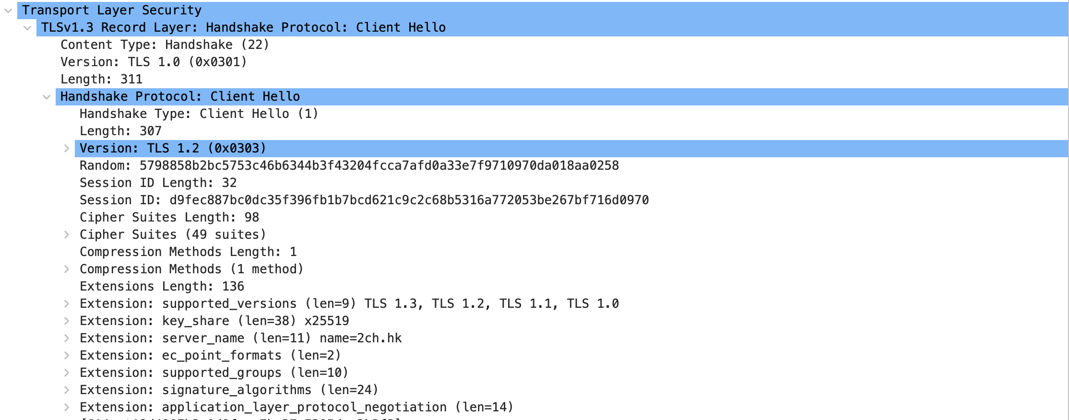Select the Random value row
The image size is (1069, 420).
coord(571,166)
